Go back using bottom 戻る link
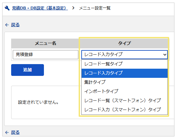177x139 pixels. click(x=15, y=132)
